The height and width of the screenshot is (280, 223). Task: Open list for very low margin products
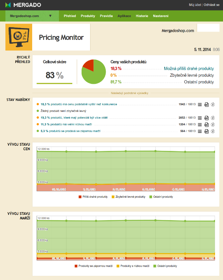pyautogui.click(x=200, y=124)
